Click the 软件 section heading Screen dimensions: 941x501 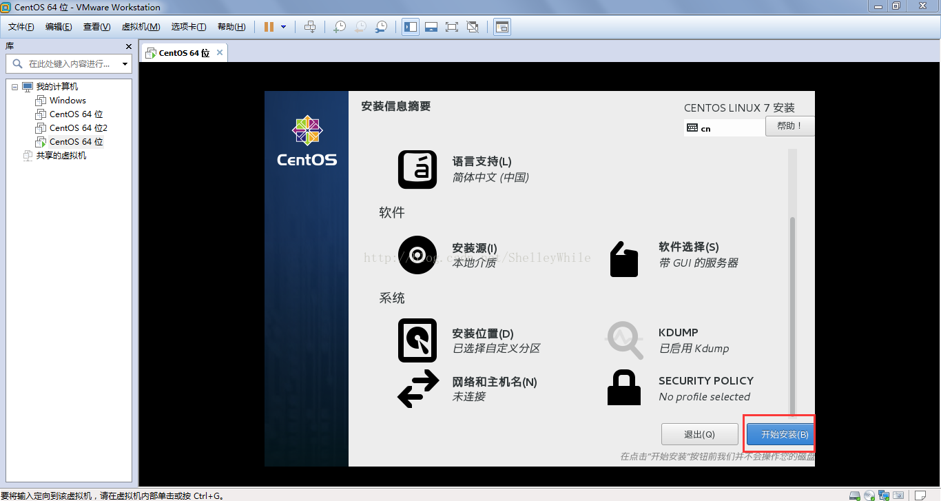[x=392, y=212]
